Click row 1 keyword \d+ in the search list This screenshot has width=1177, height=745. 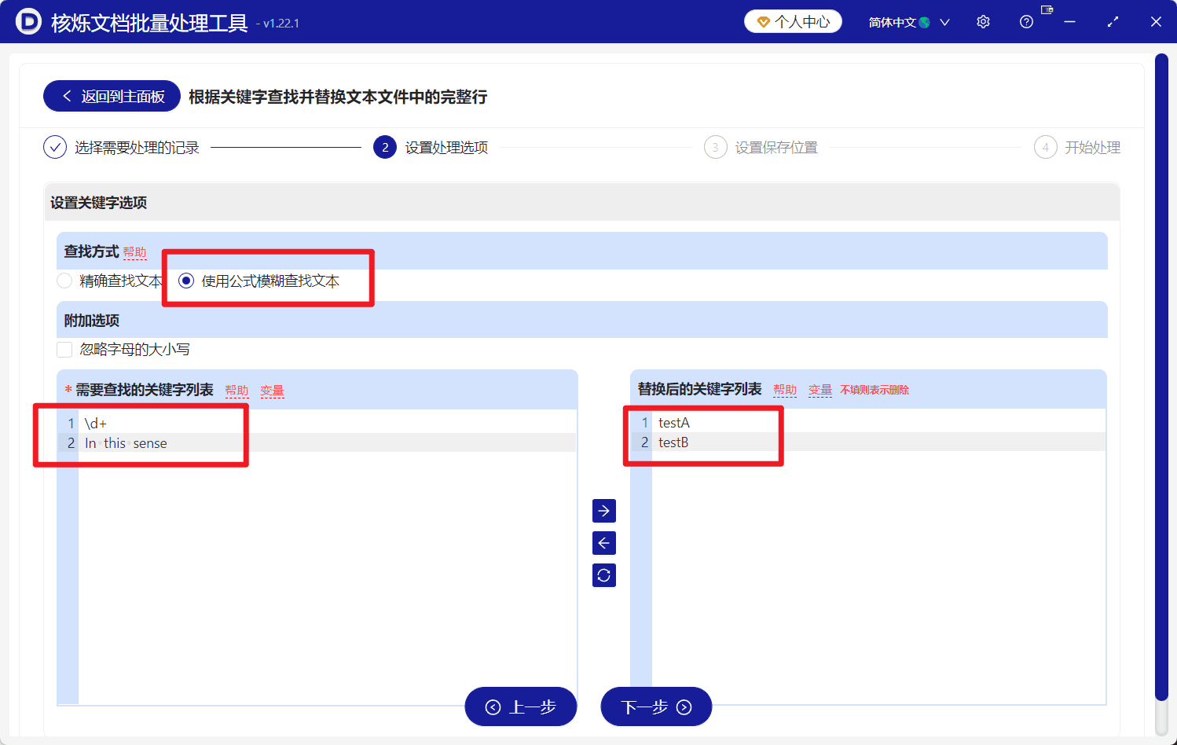[x=94, y=422]
